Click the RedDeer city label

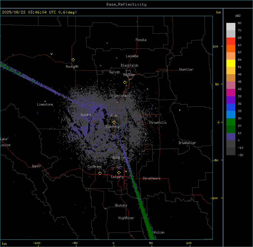coord(129,75)
